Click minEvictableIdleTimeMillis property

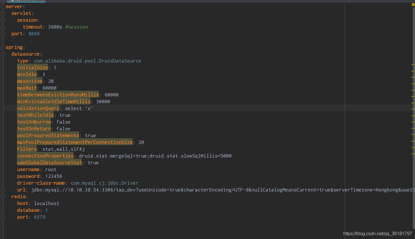point(54,102)
